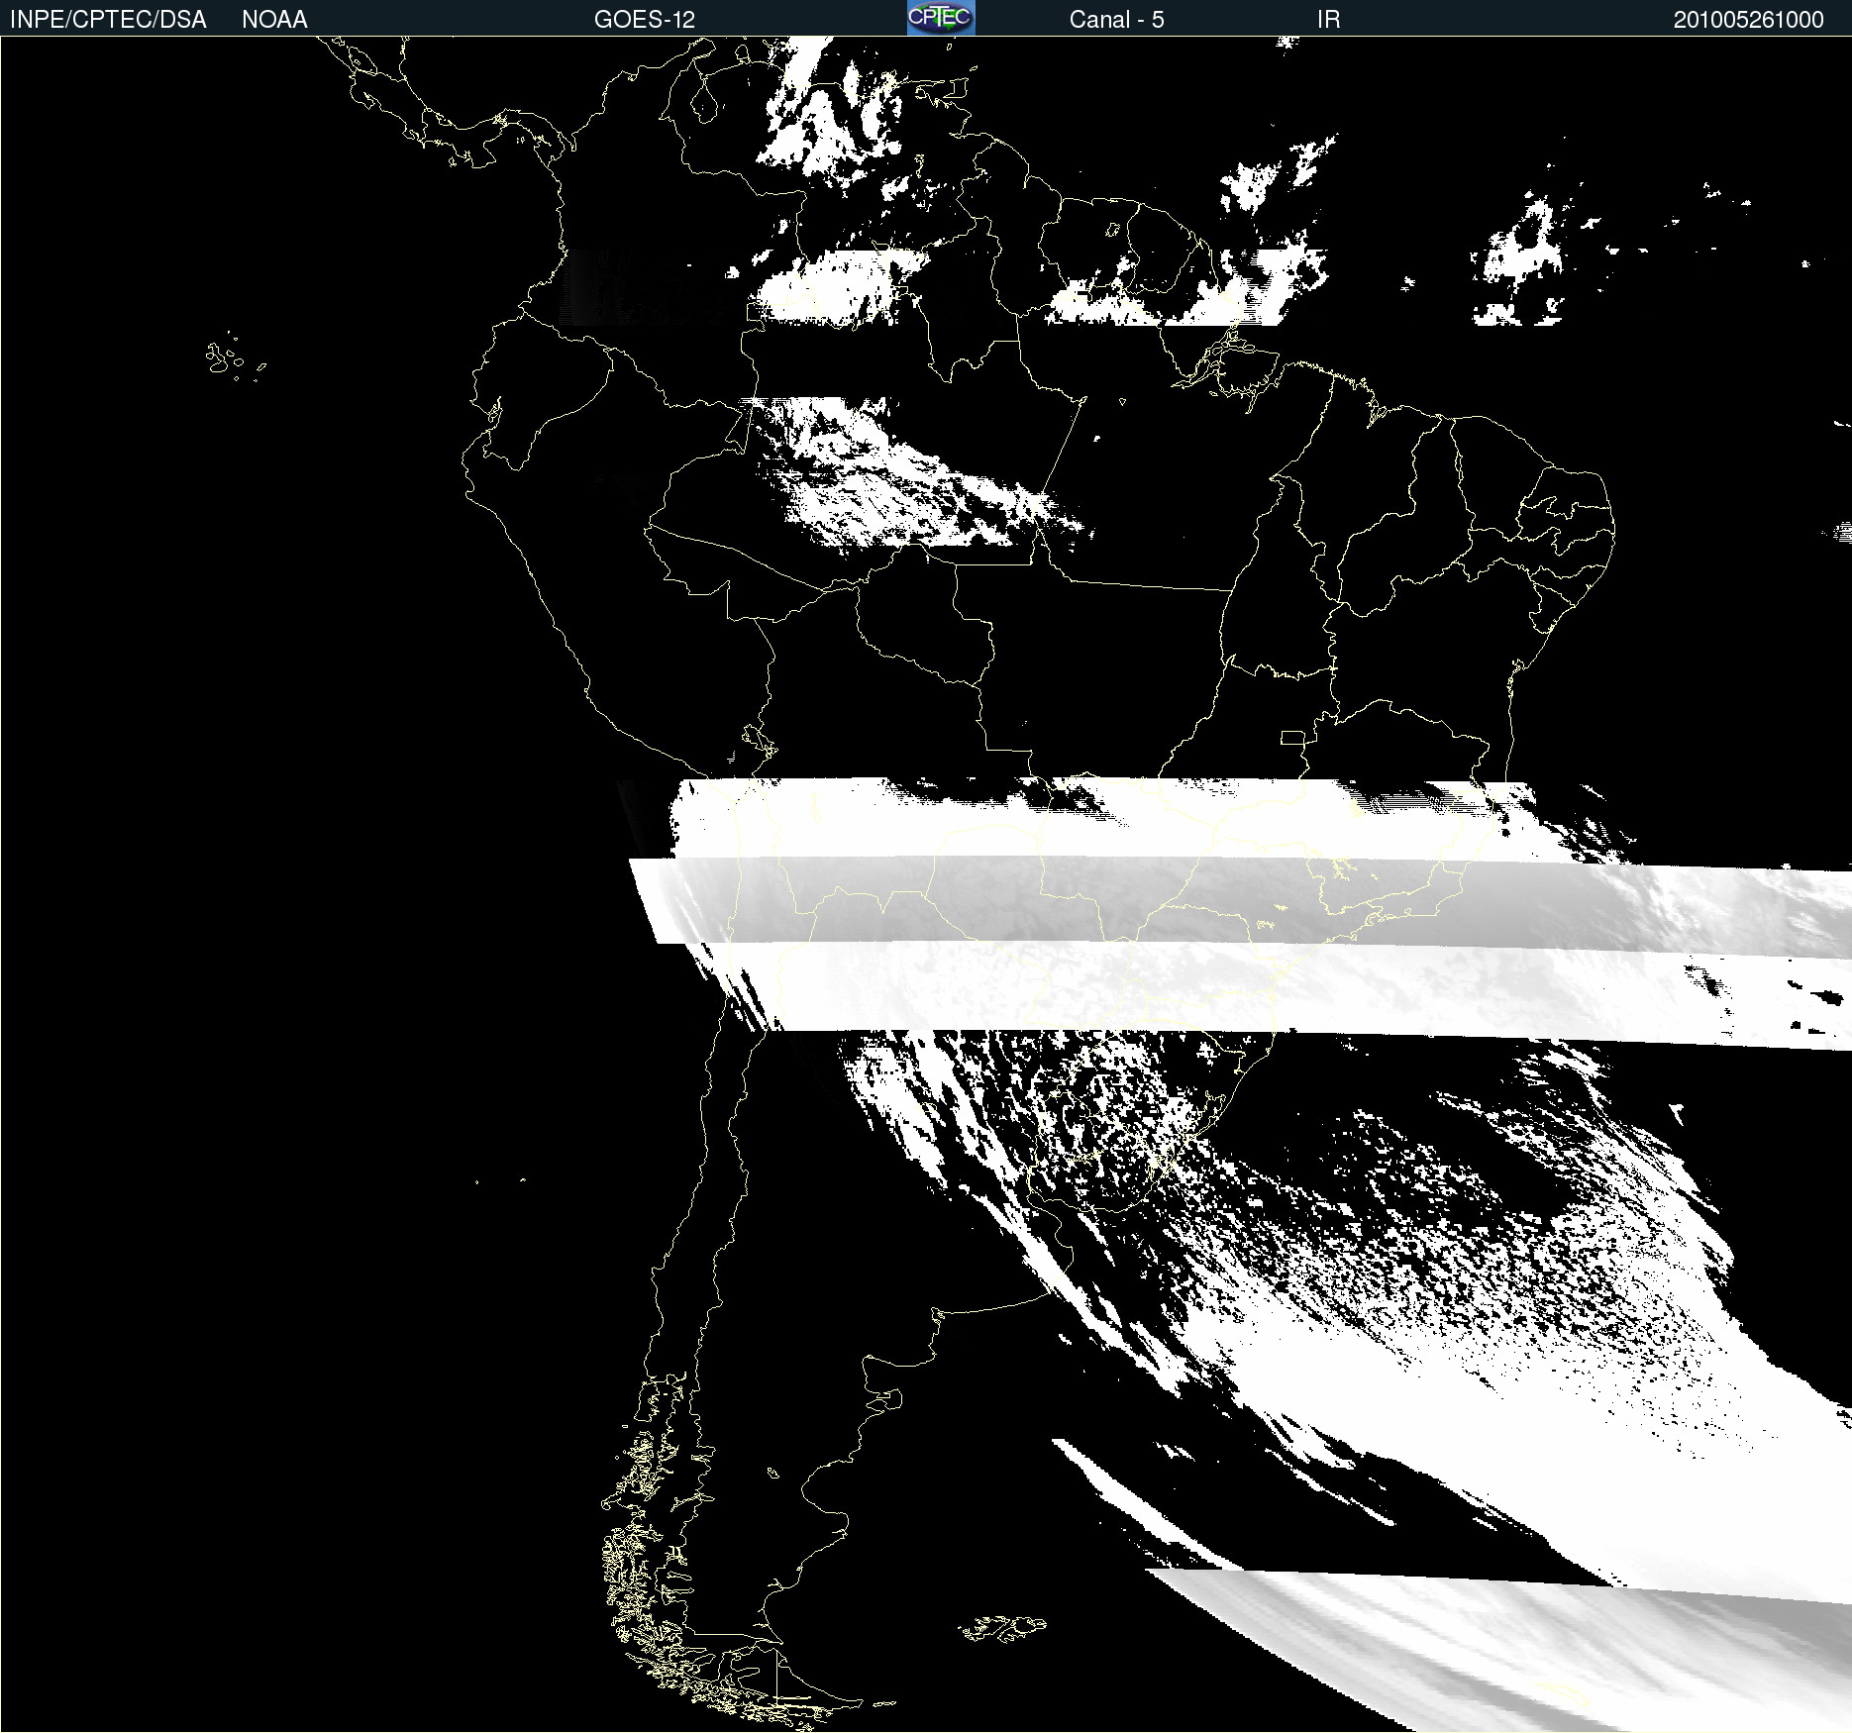This screenshot has height=1733, width=1852.
Task: Click the CPTEC logo in header
Action: [x=941, y=18]
